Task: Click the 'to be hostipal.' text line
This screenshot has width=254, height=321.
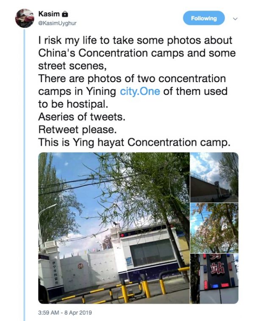Action: (x=73, y=104)
